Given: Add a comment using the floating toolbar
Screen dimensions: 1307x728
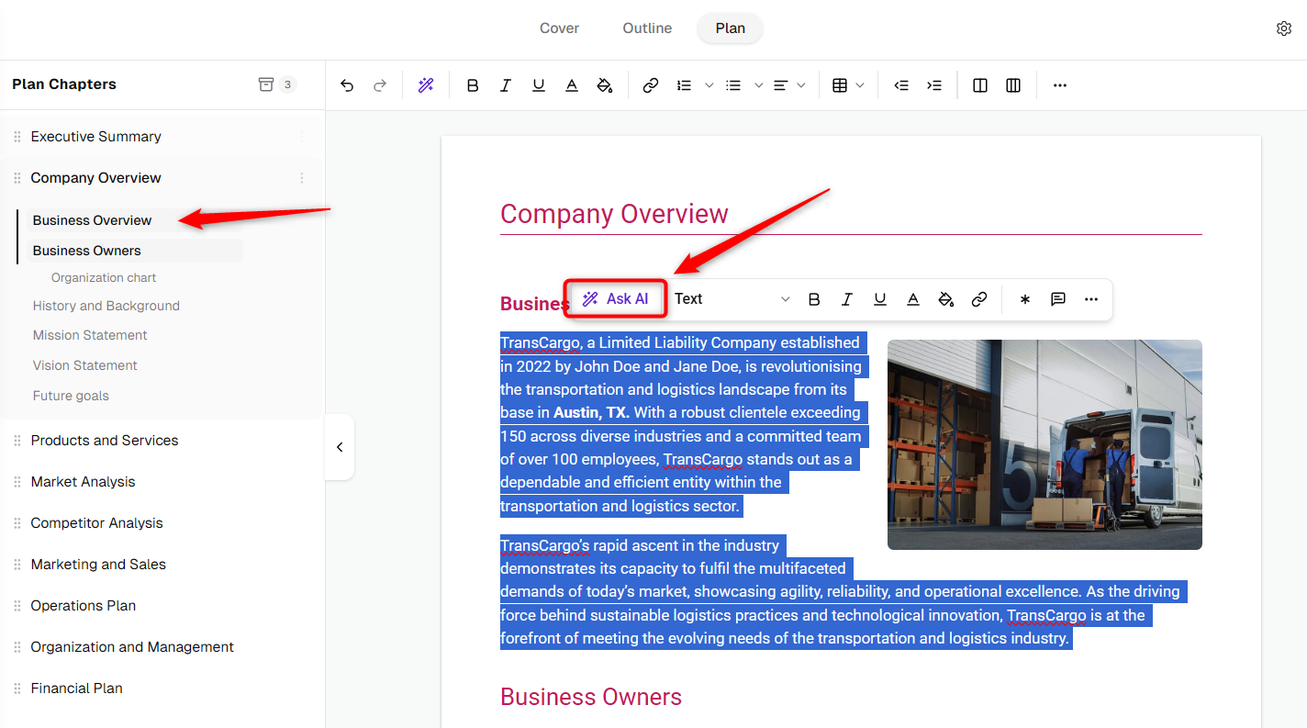Looking at the screenshot, I should pyautogui.click(x=1058, y=299).
